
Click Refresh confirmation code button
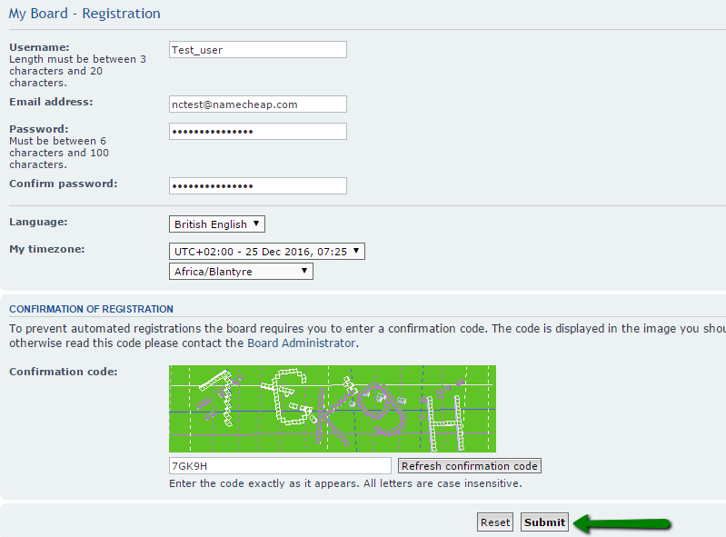tap(470, 466)
